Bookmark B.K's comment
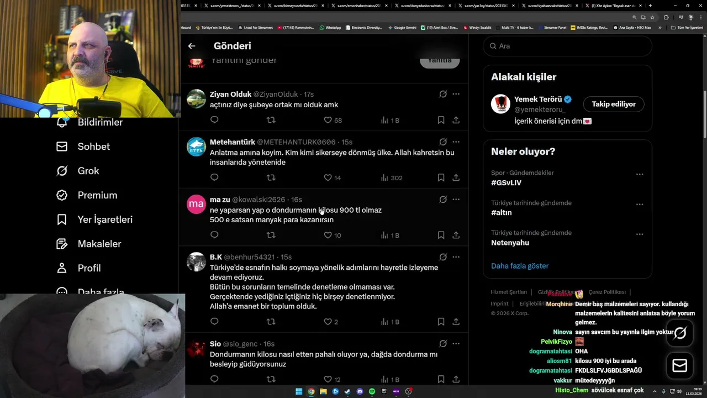 click(441, 322)
